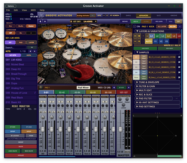Select kit 004 BreakThrough in list
This screenshot has height=163, width=187.
(x=21, y=74)
